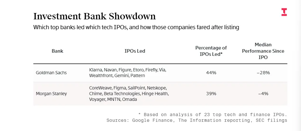Select the "Percentage of IPOs Led*" header

211,51
